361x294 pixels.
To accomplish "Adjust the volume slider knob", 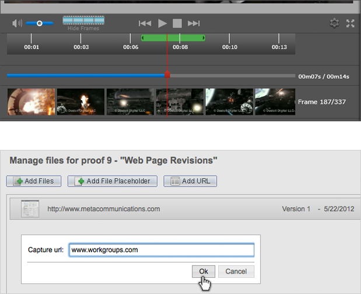I will 40,23.
